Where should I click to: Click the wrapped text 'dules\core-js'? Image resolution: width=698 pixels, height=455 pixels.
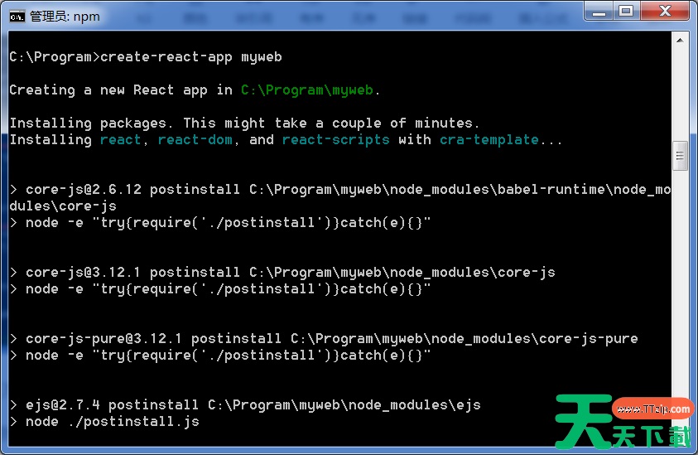coord(63,206)
